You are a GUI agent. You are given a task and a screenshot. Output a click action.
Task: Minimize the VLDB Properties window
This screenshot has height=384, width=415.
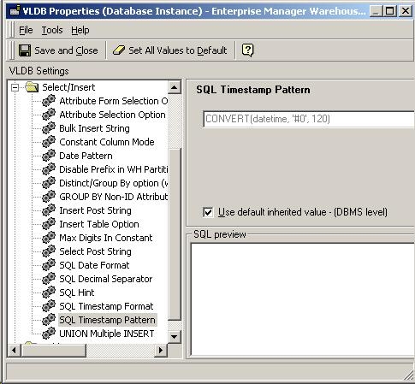click(376, 11)
